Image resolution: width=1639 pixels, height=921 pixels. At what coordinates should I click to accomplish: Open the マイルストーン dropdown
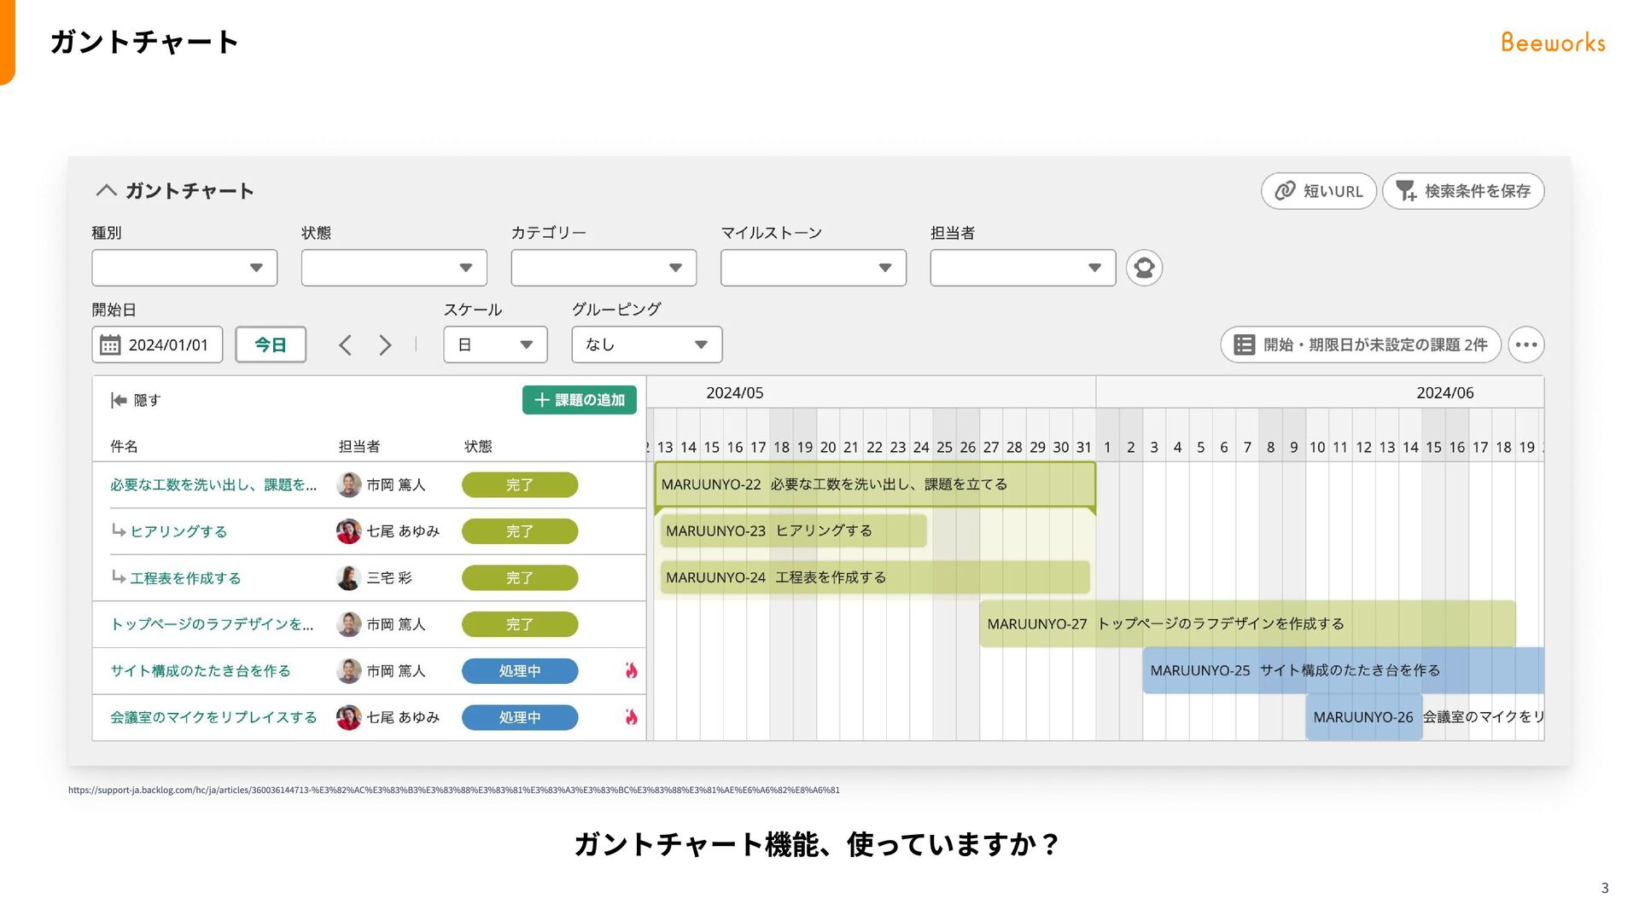814,268
